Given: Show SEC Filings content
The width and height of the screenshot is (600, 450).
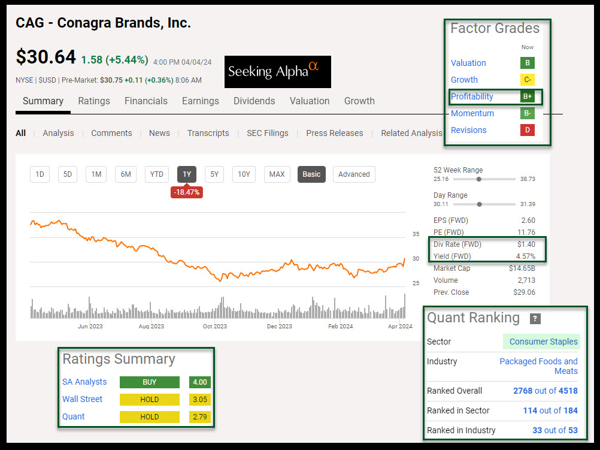Looking at the screenshot, I should 267,133.
